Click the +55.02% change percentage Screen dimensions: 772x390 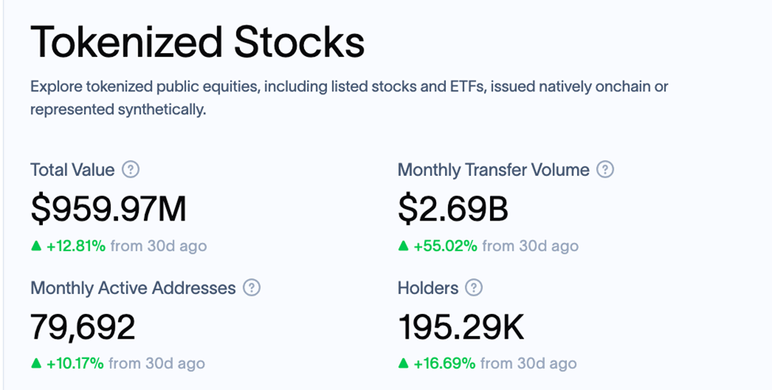coord(446,246)
